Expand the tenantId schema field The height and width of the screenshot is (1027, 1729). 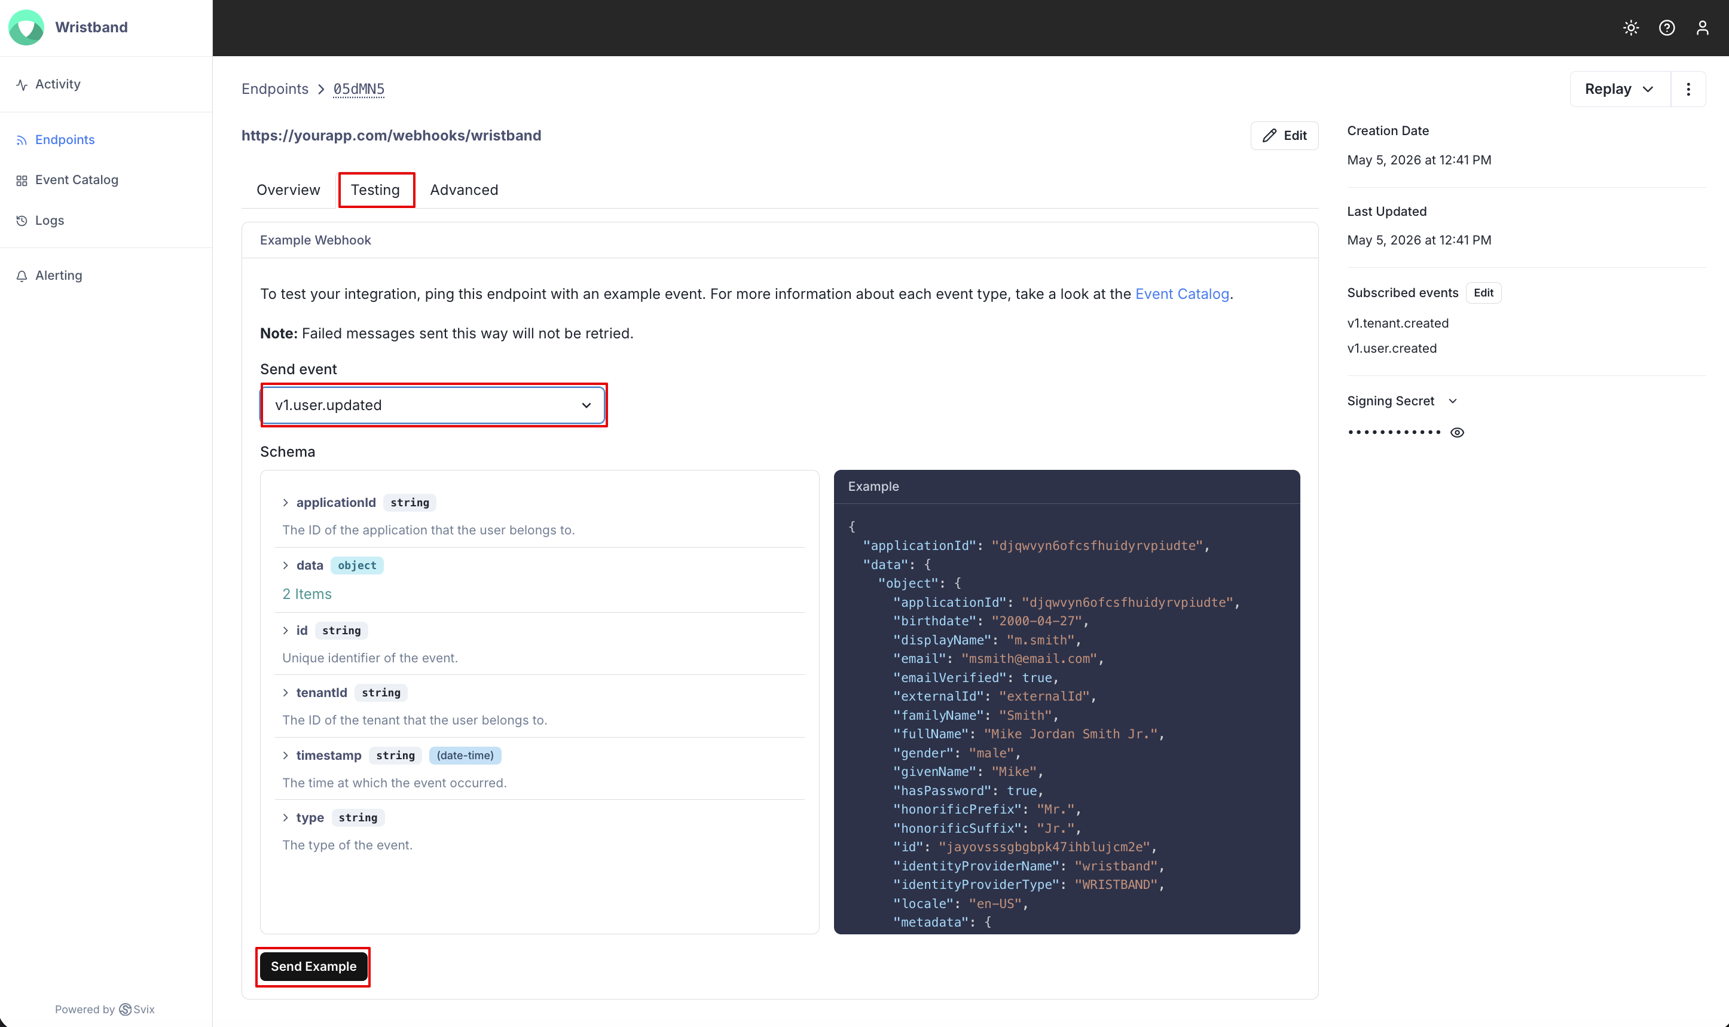pyautogui.click(x=285, y=693)
